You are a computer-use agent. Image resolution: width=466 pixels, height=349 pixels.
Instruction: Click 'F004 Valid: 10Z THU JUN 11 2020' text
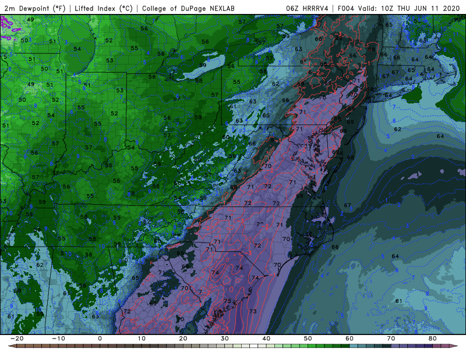[399, 8]
